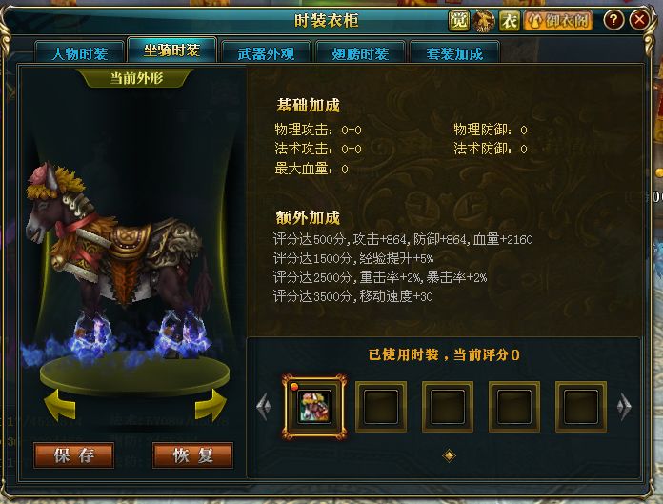Screen dimensions: 663x504
Task: Click the diamond page indicator below slots
Action: click(x=449, y=455)
